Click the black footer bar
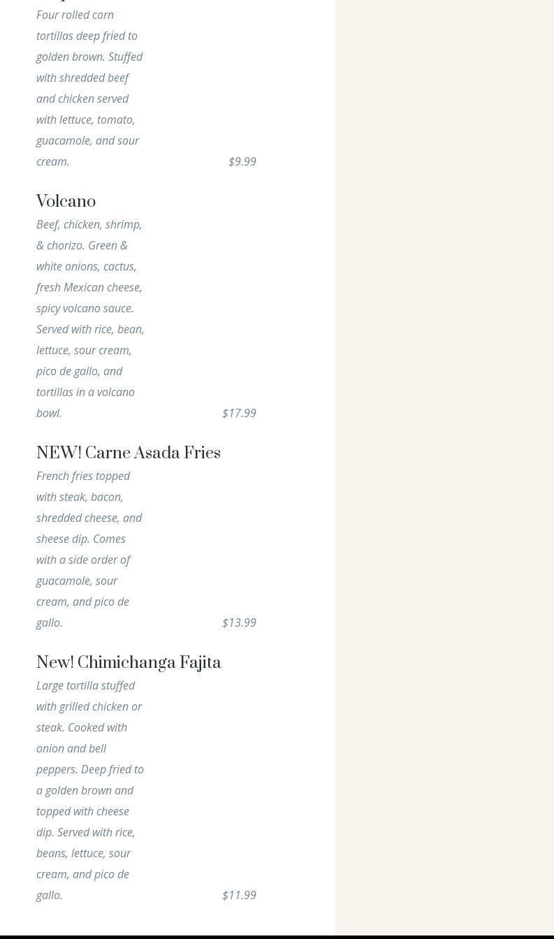This screenshot has width=554, height=939. (x=277, y=937)
